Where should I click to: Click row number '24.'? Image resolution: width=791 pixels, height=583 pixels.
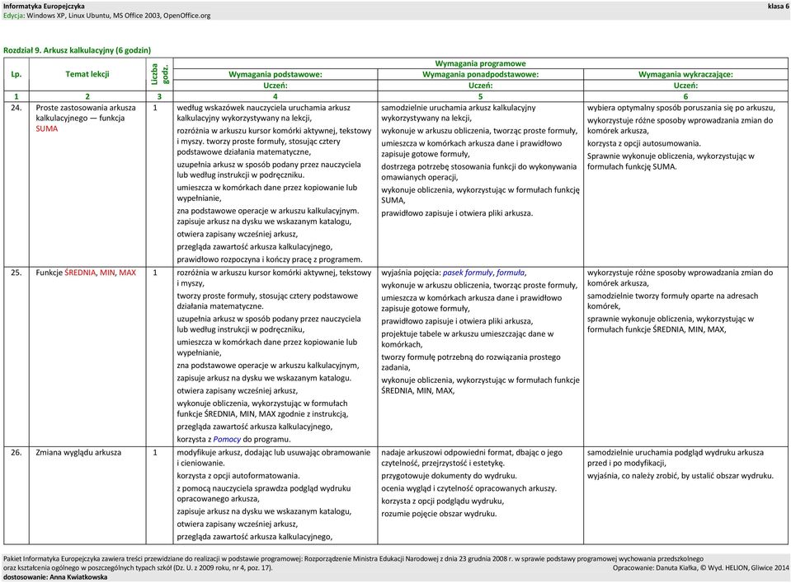click(16, 108)
